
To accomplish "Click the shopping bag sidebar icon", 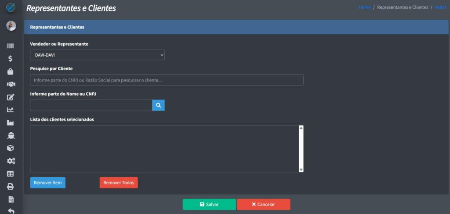I will pos(11,71).
